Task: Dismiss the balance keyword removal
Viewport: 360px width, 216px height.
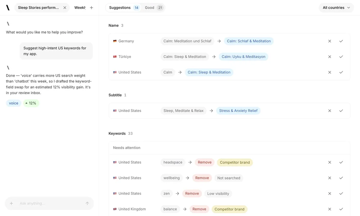Action: (329, 209)
